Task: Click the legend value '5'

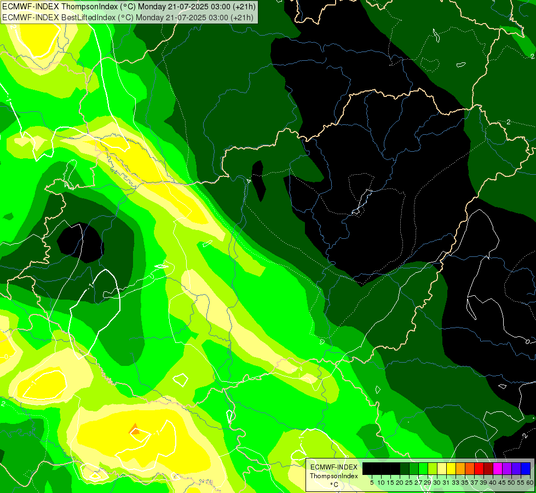Action: pos(372,483)
